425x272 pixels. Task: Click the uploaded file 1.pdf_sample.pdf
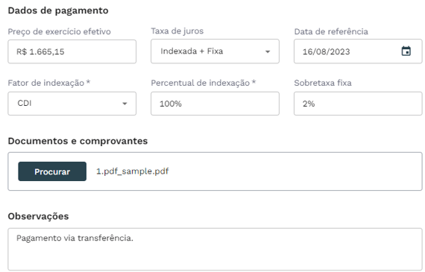[x=132, y=171]
